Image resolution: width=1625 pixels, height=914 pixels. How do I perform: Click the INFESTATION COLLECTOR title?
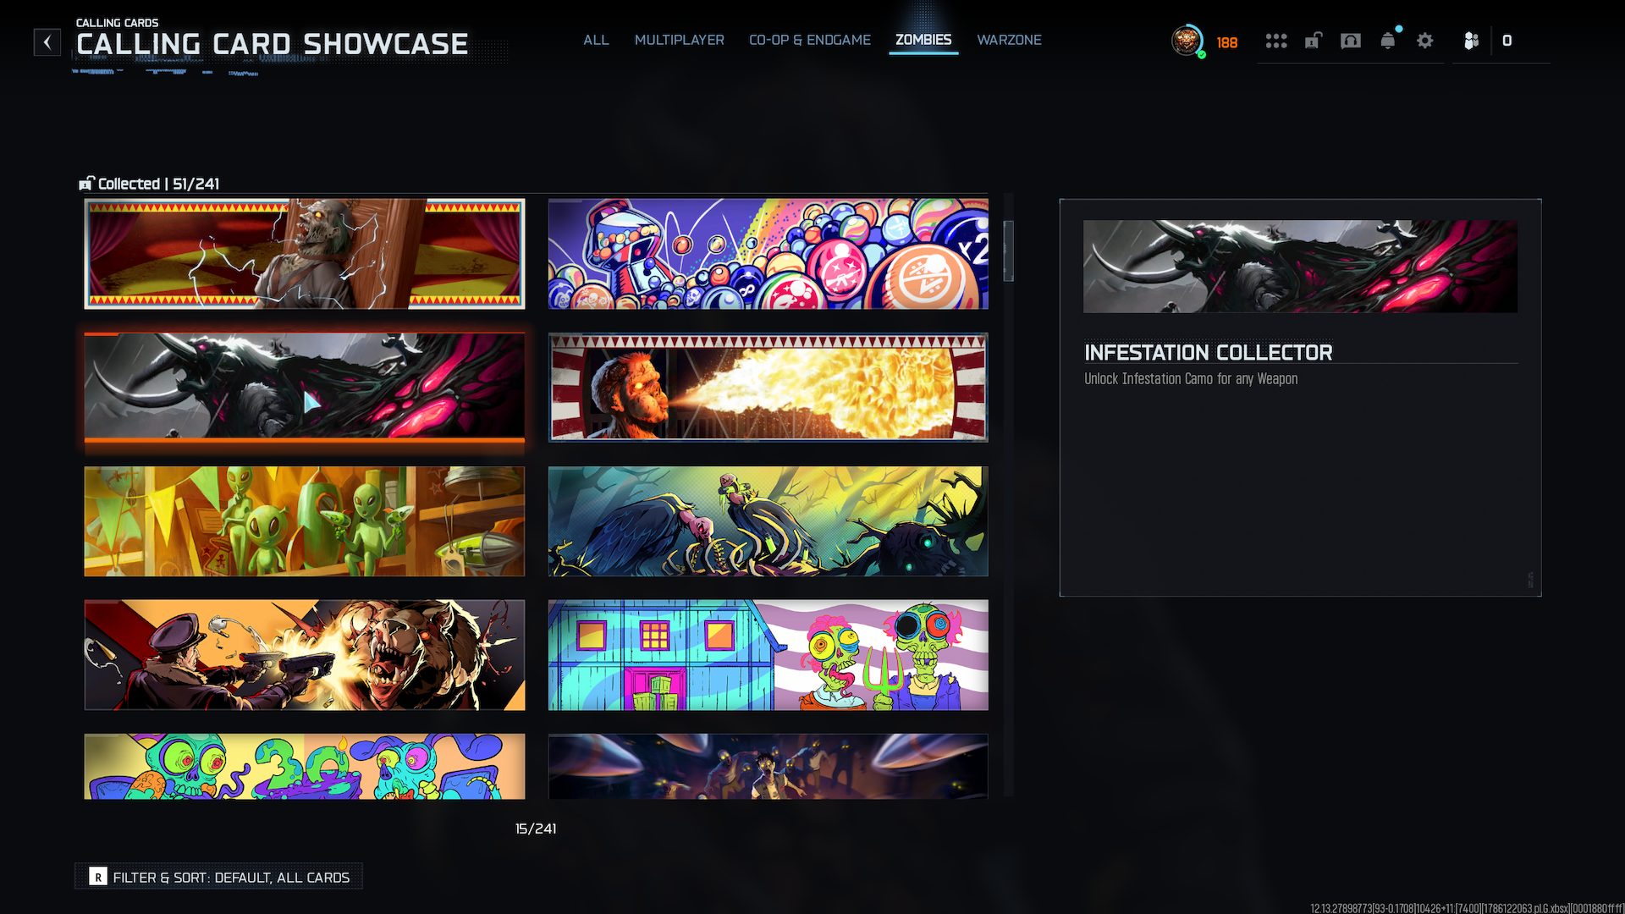[1208, 353]
